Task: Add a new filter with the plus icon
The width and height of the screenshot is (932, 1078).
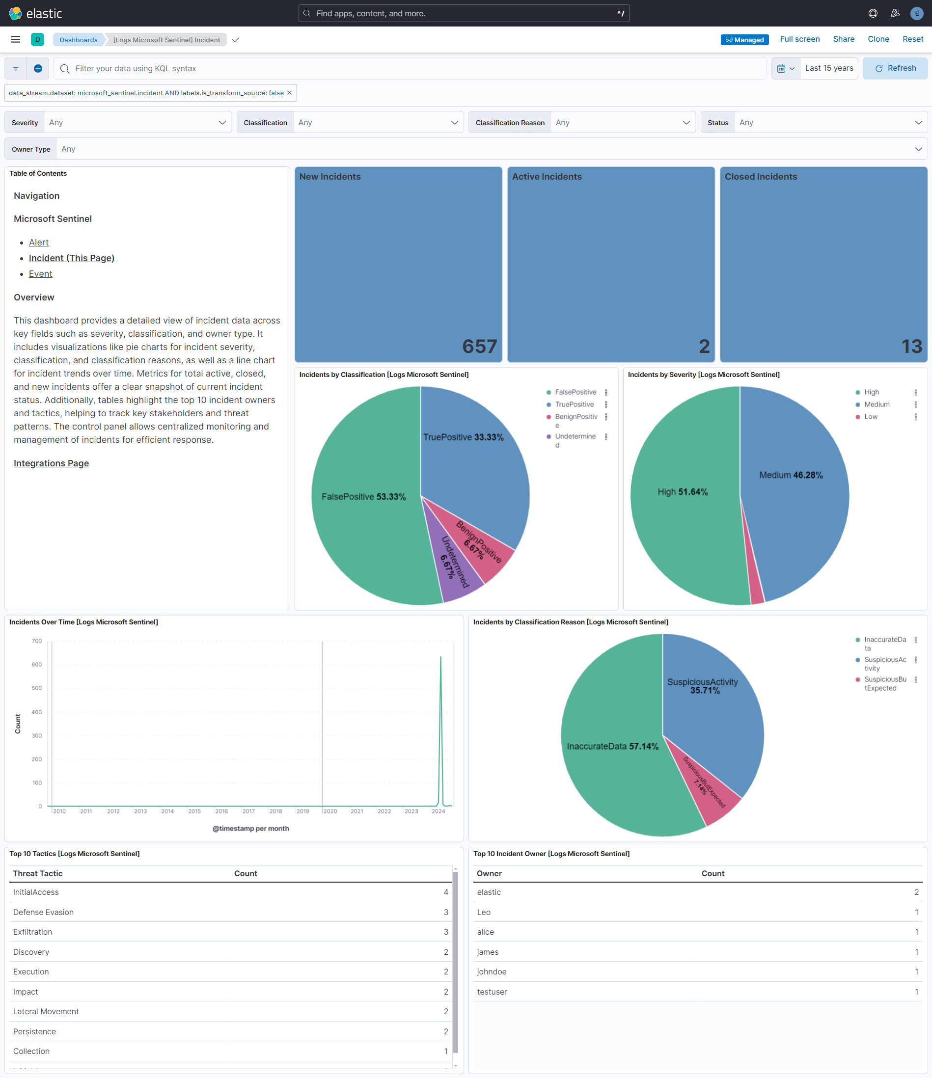Action: click(37, 68)
